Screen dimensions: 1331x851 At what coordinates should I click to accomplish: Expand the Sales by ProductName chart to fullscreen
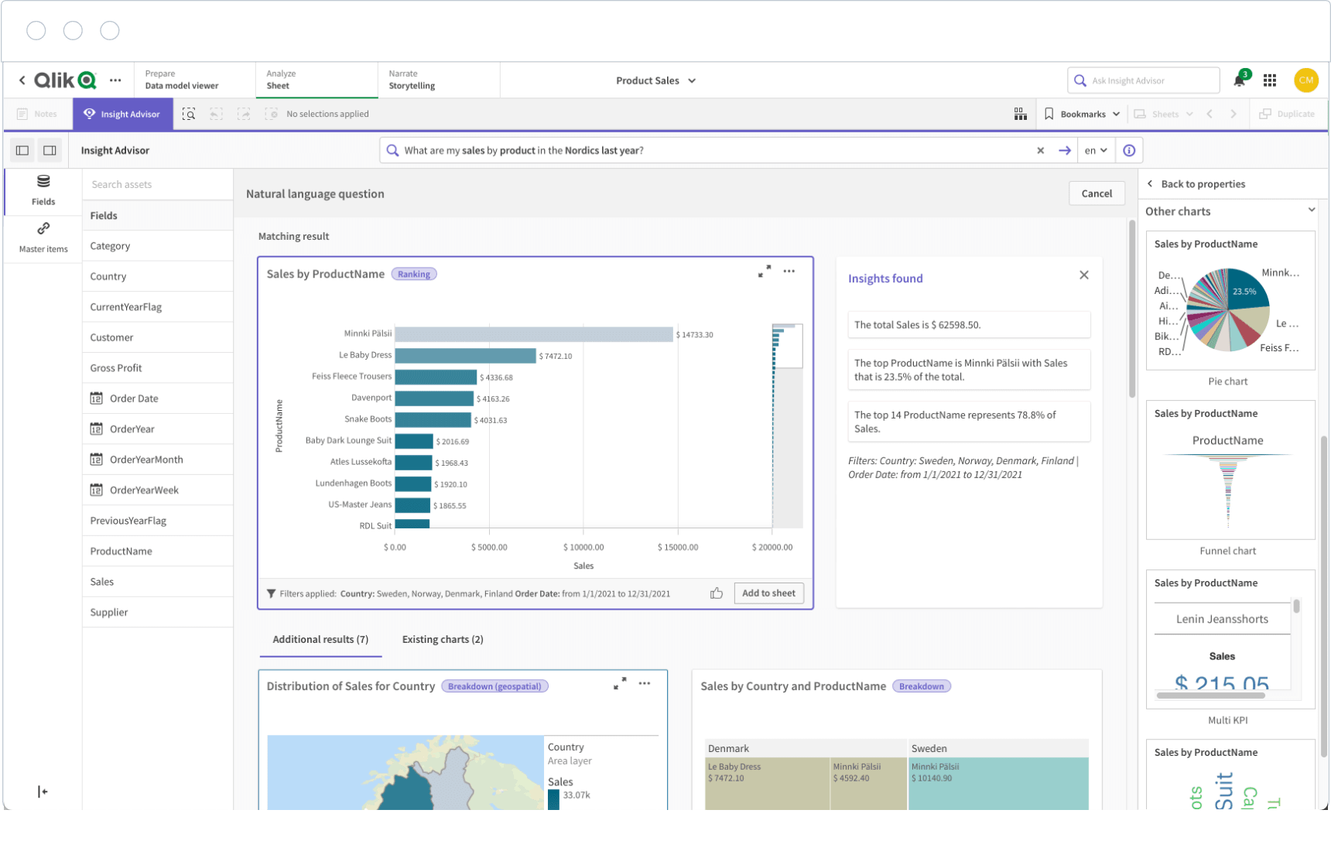(765, 271)
